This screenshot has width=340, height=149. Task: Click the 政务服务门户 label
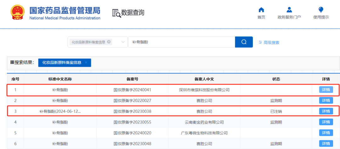(289, 17)
